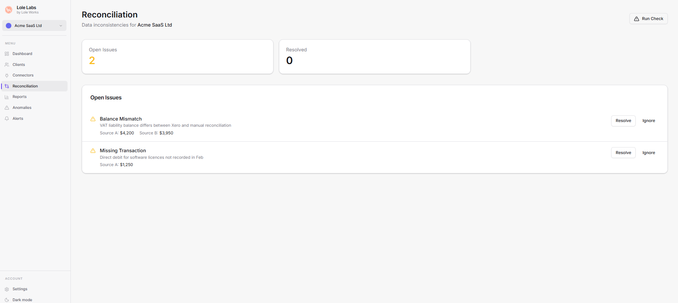Click the Open Issues summary card
Image resolution: width=678 pixels, height=303 pixels.
pyautogui.click(x=177, y=57)
